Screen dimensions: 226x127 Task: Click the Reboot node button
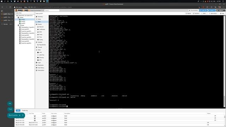point(188,13)
